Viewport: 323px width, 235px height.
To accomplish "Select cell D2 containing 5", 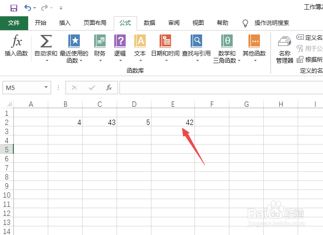I will (134, 123).
